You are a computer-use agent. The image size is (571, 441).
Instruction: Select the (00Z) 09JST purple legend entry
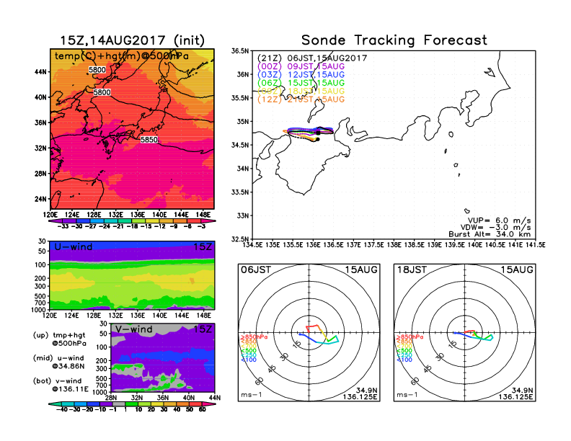301,66
